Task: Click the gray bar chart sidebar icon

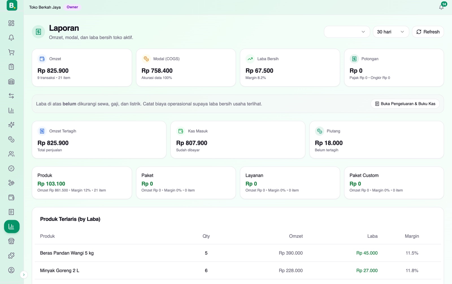Action: (11, 110)
